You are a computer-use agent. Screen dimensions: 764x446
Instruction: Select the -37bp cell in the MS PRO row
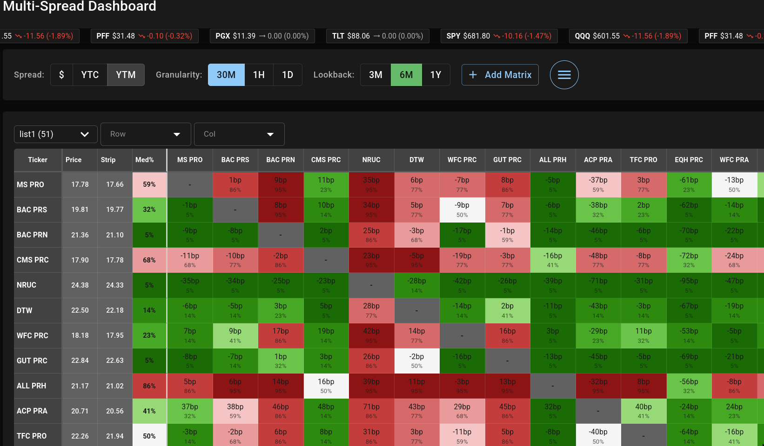pyautogui.click(x=598, y=184)
